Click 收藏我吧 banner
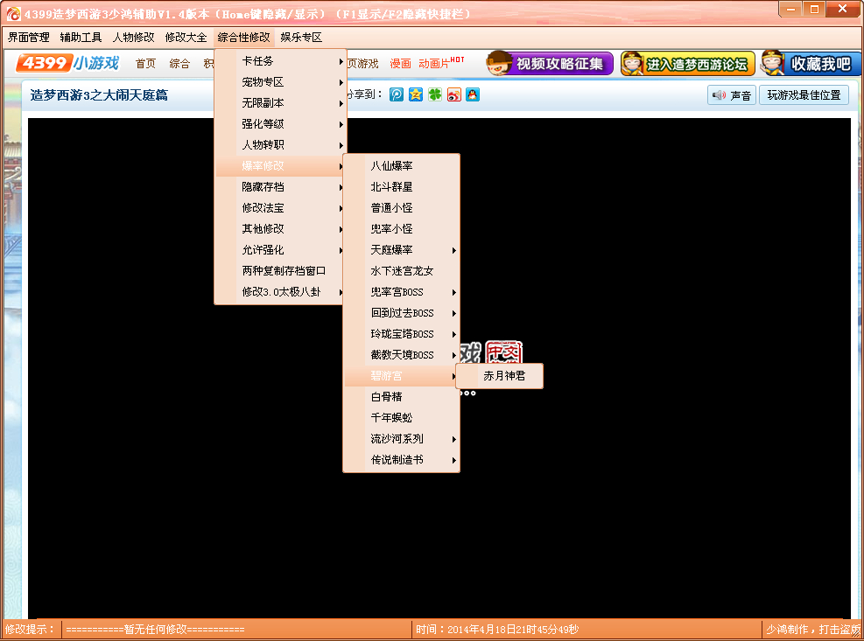 tap(810, 63)
